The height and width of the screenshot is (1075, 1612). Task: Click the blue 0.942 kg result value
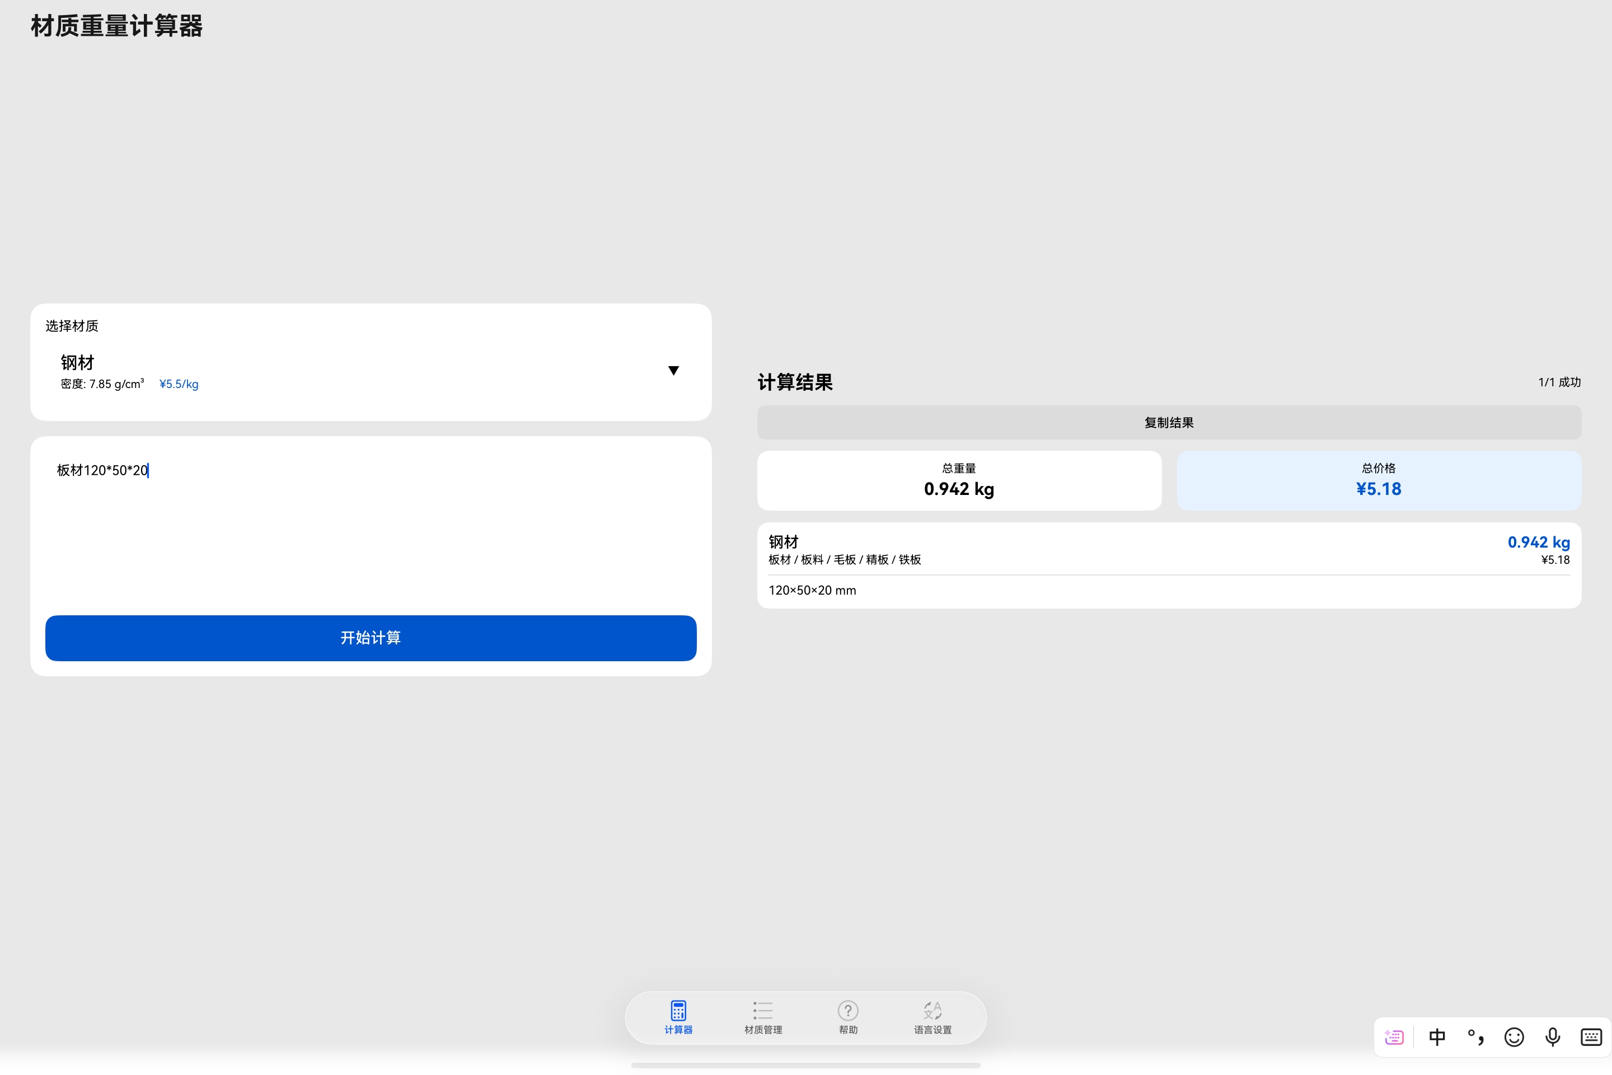[1539, 541]
